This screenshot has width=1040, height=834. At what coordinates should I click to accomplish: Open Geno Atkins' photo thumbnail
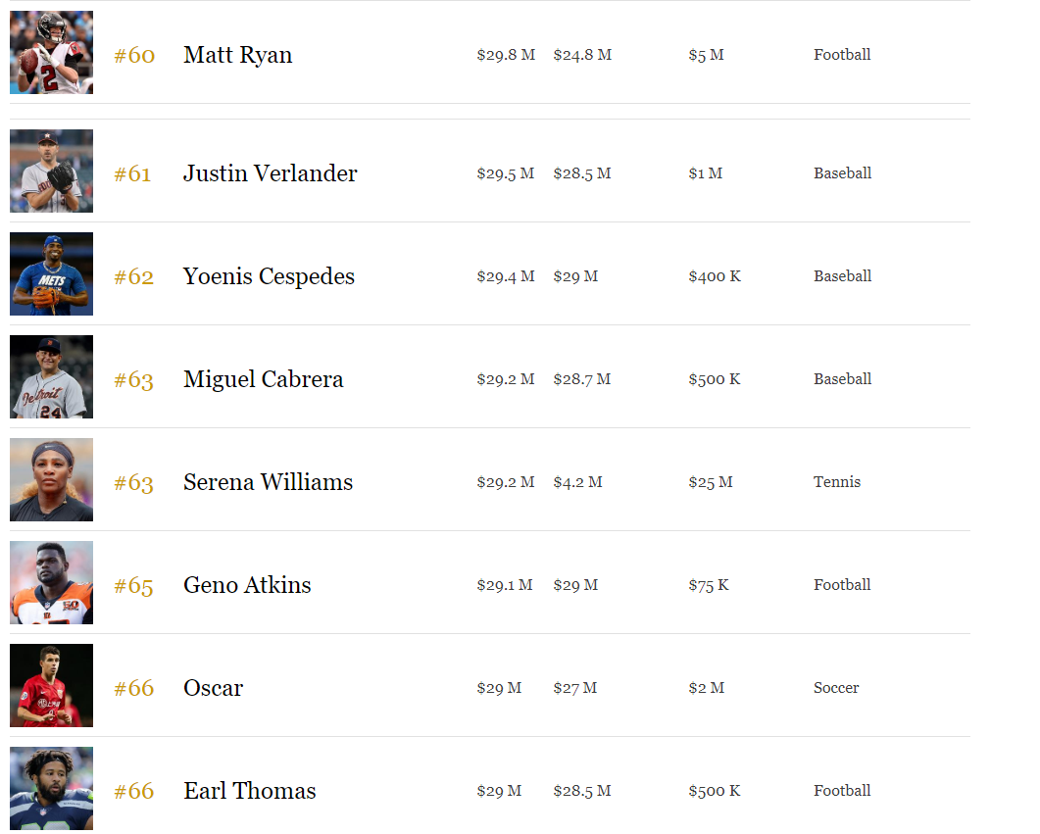tap(51, 583)
